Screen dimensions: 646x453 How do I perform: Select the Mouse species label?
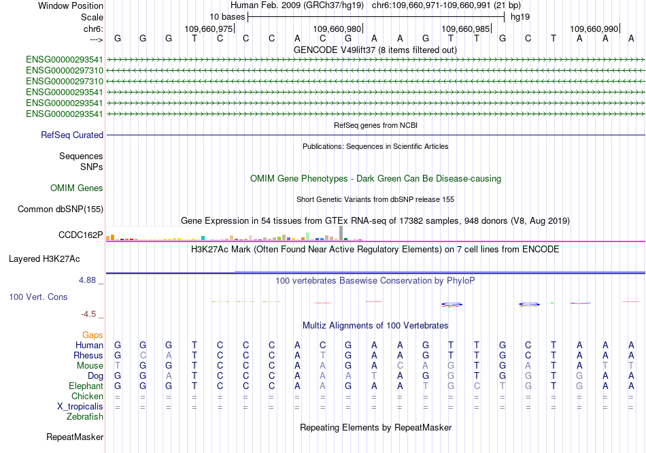[90, 366]
